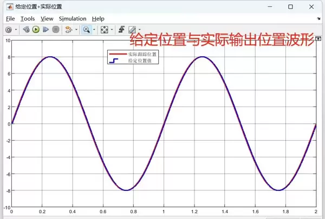325x219 pixels.
Task: Click the triggers toolbar icon
Action: coord(121,30)
